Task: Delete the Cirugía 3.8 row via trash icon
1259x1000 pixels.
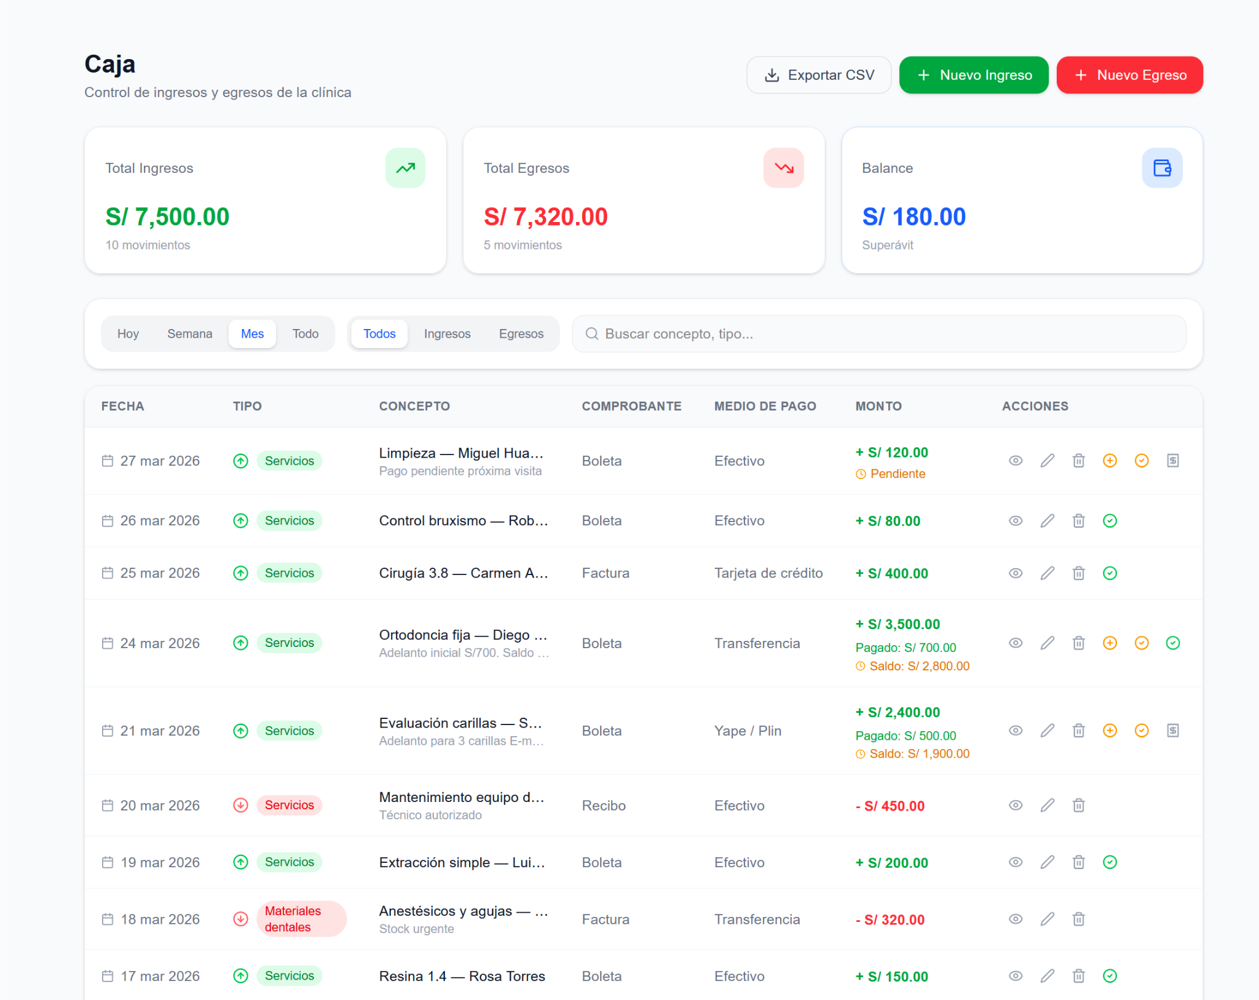Action: [x=1078, y=573]
